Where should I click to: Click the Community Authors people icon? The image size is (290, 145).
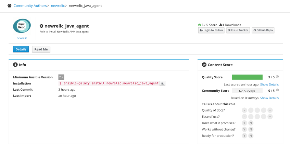pos(10,5)
